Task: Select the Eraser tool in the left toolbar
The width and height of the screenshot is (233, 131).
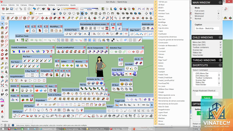Action: (x=6, y=28)
